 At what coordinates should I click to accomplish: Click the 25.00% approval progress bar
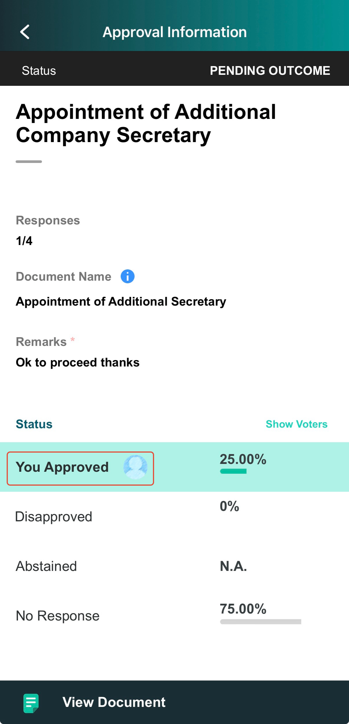point(233,471)
